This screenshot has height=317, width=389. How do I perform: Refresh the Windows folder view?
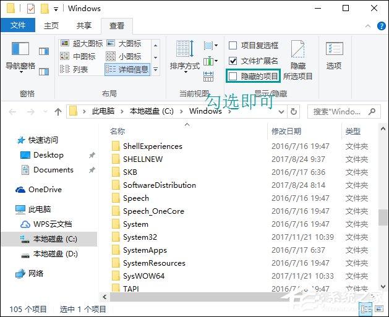pyautogui.click(x=294, y=111)
